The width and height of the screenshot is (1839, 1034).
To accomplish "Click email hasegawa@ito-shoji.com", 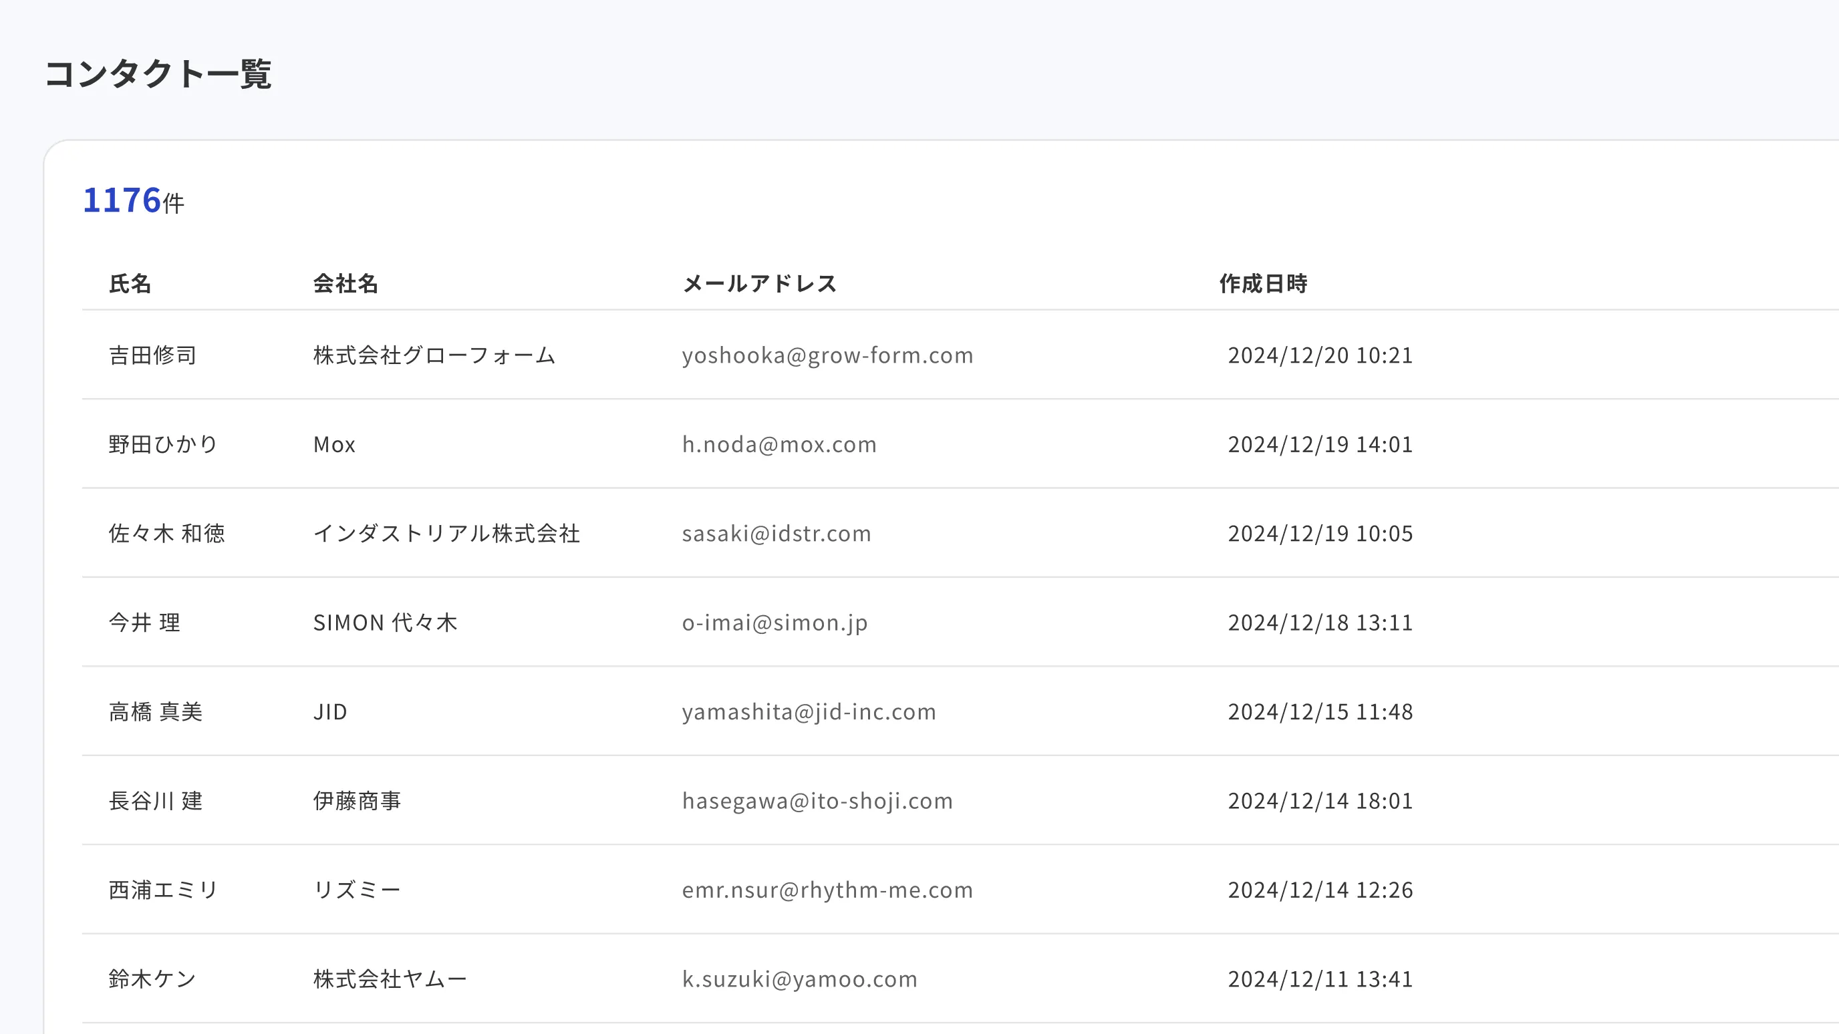I will (x=817, y=801).
